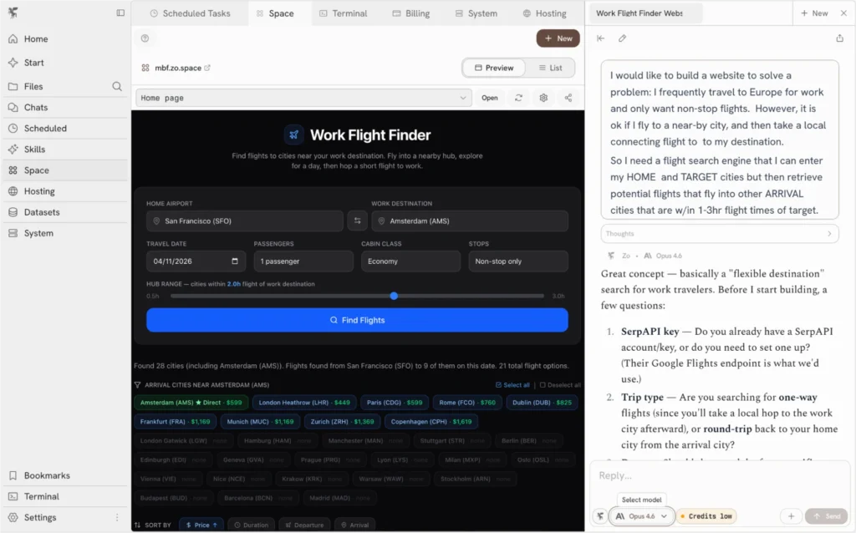This screenshot has width=856, height=533.
Task: Toggle Amsterdam (AMS) Direct city chip
Action: coord(191,403)
